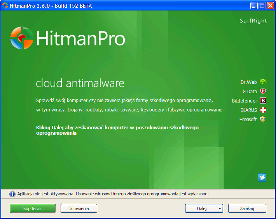Click the Dr.Web shield icon
This screenshot has height=219, width=276.
click(263, 82)
